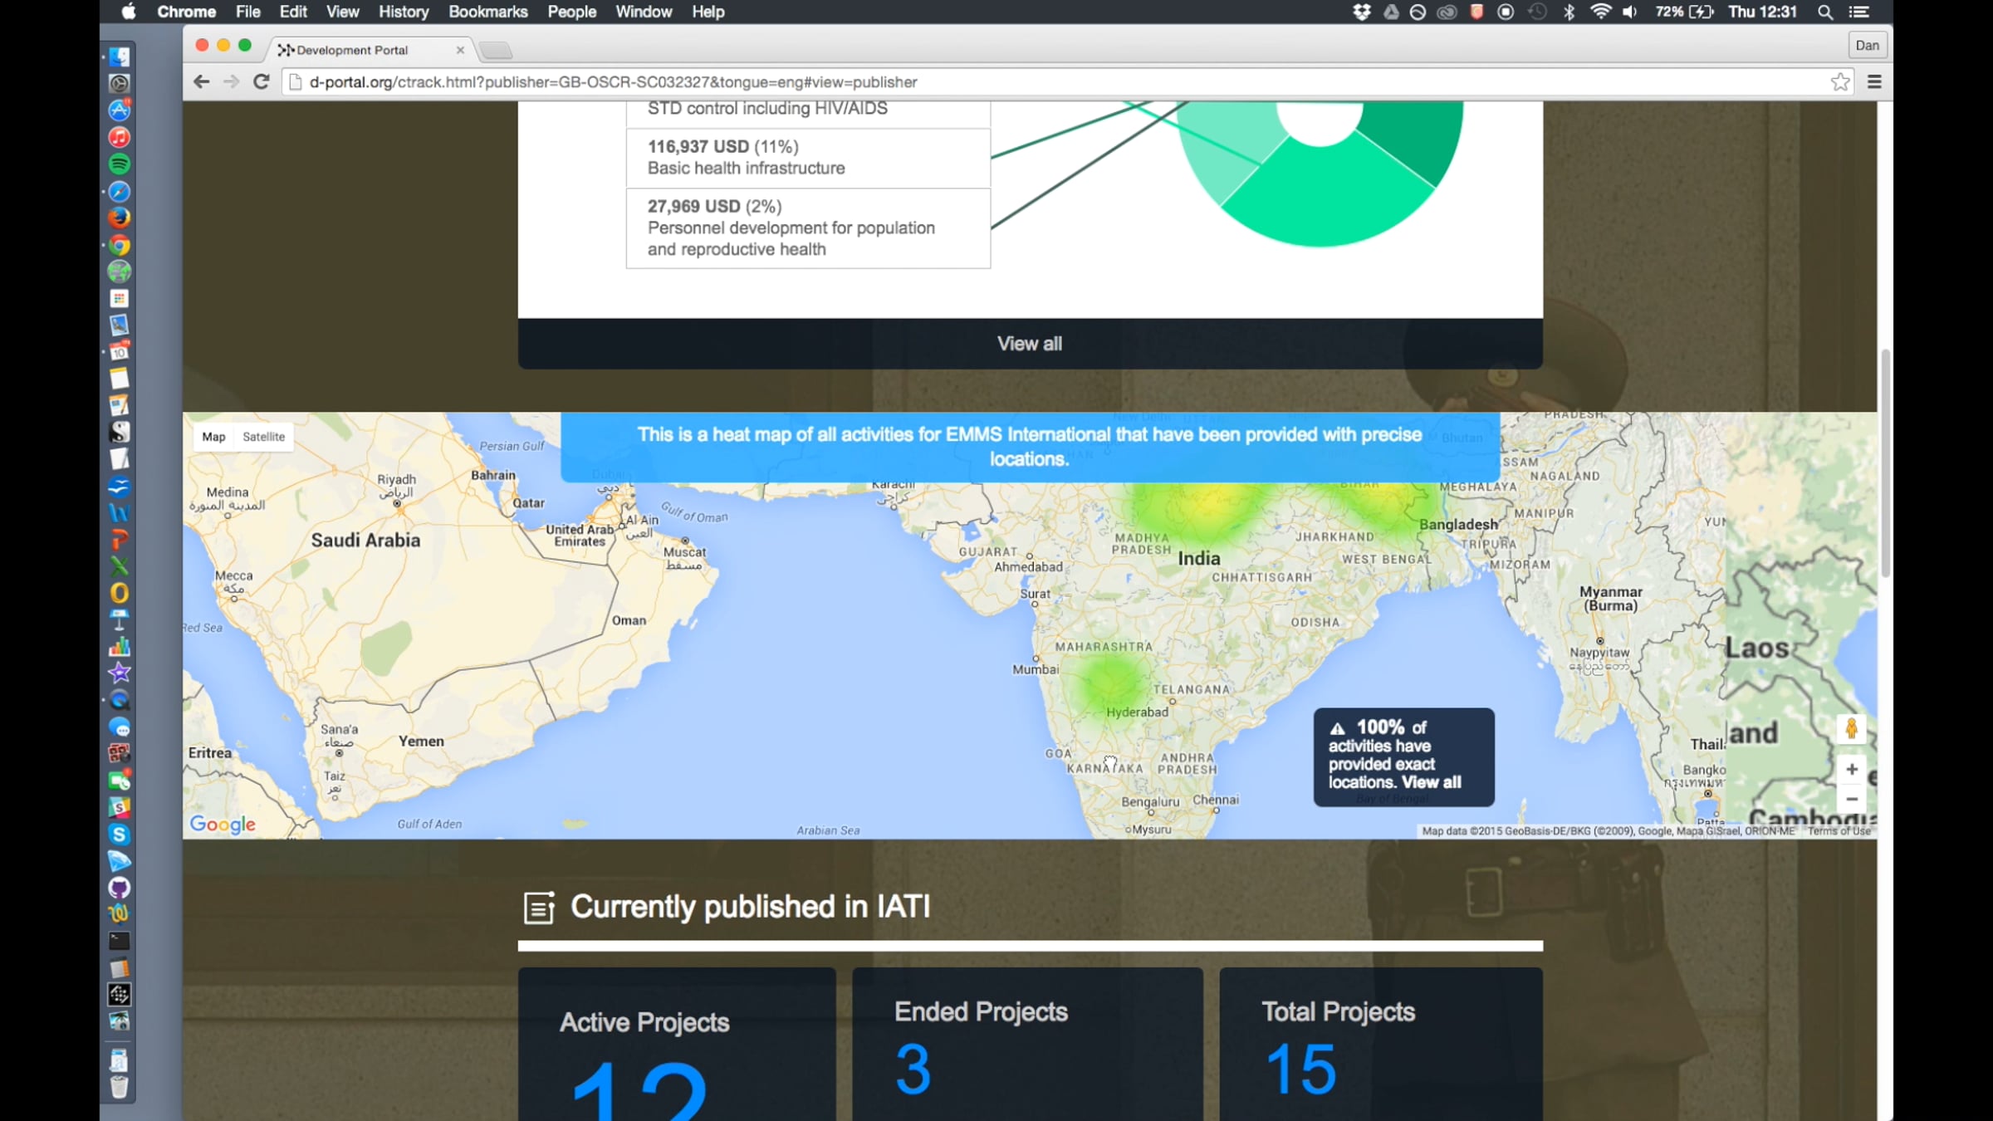
Task: Open Slack from the dock
Action: [x=120, y=807]
